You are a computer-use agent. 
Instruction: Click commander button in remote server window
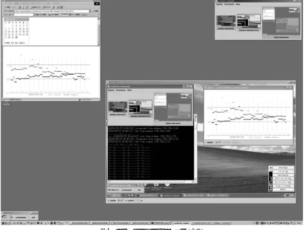(127, 190)
